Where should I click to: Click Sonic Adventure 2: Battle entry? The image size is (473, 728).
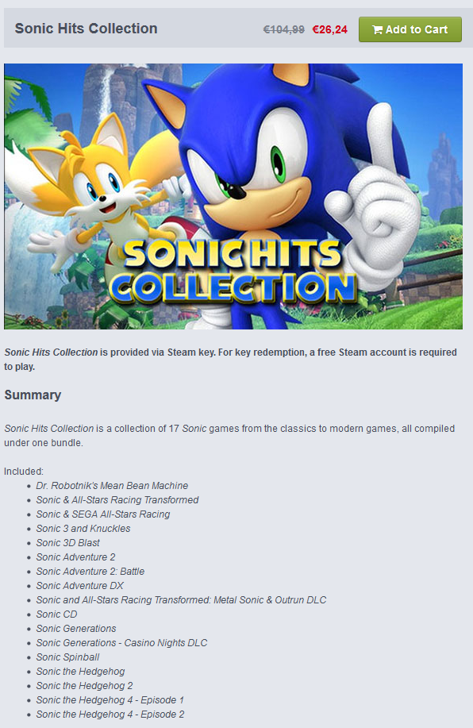tap(90, 572)
